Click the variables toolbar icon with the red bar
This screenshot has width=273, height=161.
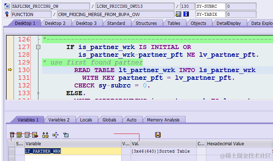[35, 135]
